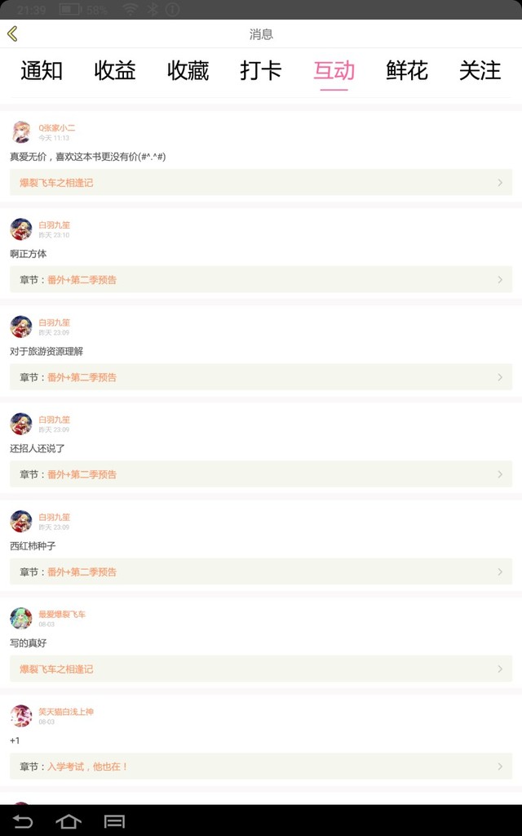Open the Android recent apps button
This screenshot has height=836, width=522.
115,821
